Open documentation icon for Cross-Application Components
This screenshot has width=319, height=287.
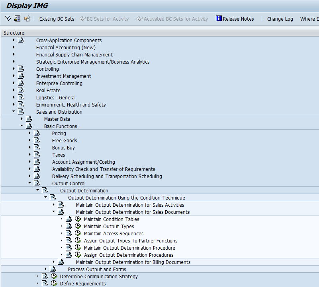click(x=21, y=40)
